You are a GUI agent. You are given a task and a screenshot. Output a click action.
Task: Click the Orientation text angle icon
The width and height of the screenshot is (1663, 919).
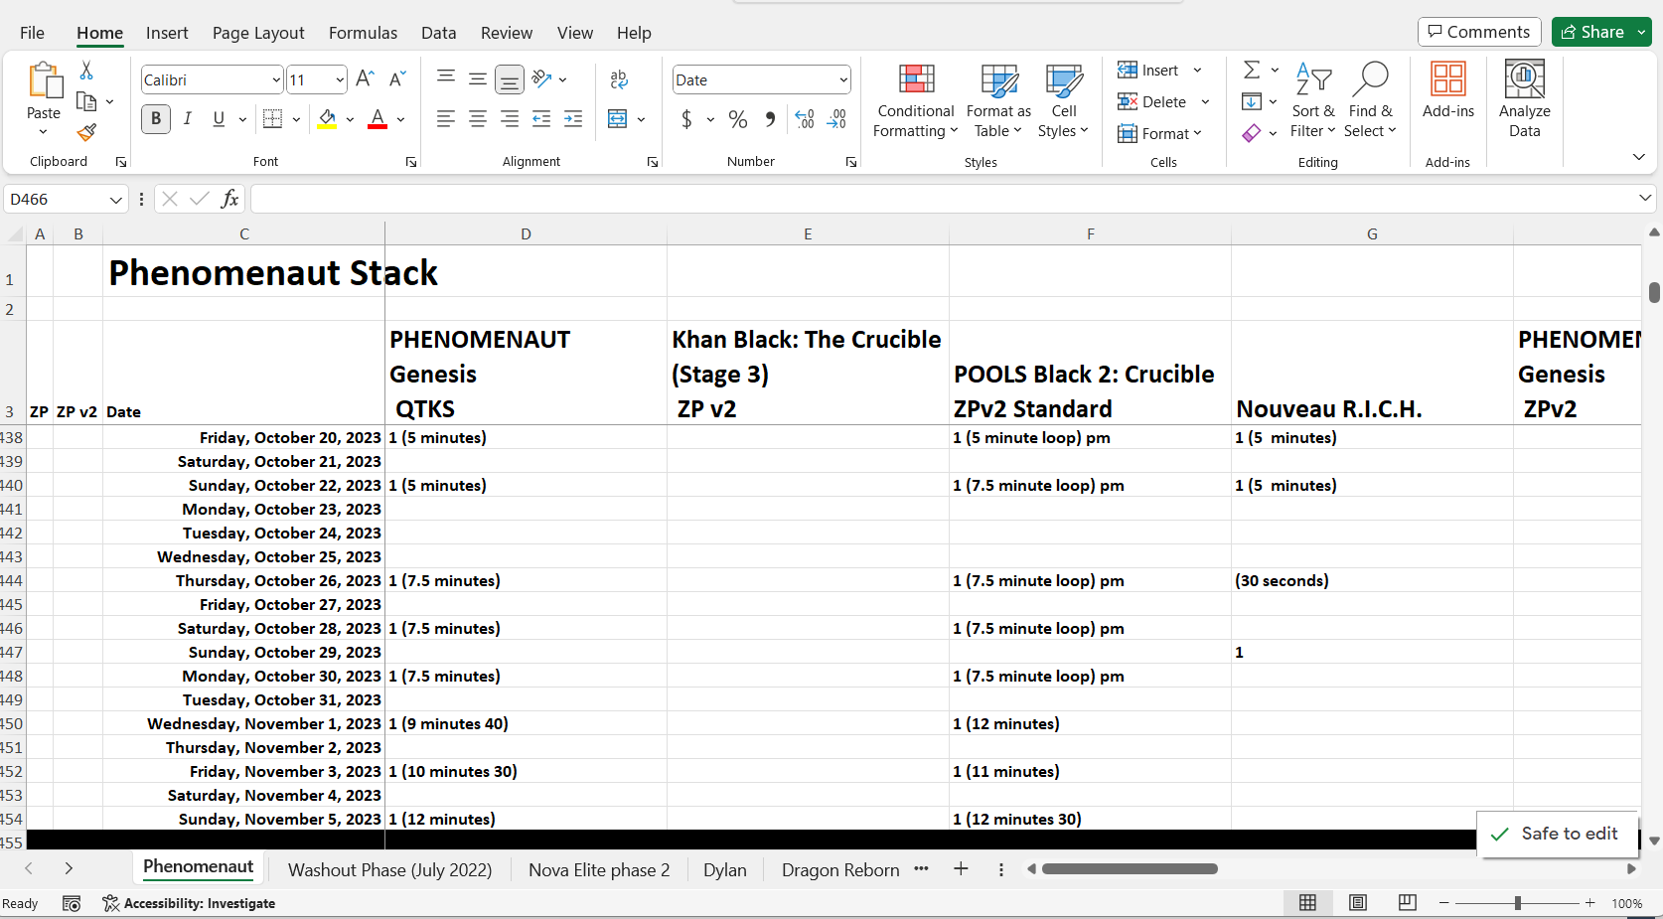541,78
